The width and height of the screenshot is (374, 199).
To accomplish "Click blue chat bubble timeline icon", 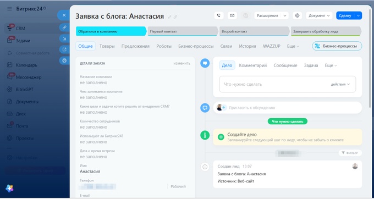I will point(205,63).
